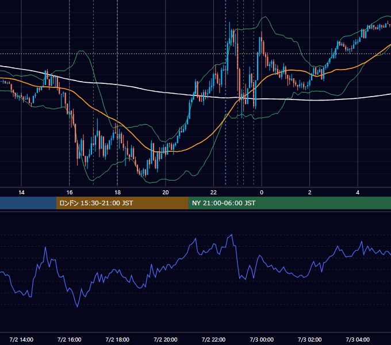Click the hour label 14 on price axis
Viewport: 391px width, 345px height.
(x=21, y=193)
